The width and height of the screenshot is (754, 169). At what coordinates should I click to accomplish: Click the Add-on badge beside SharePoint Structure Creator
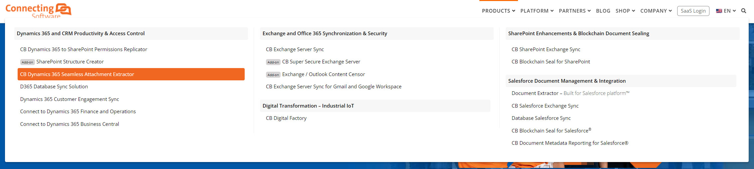click(27, 62)
